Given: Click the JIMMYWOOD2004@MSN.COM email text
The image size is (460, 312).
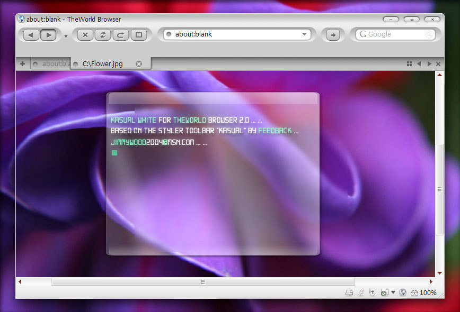Looking at the screenshot, I should pyautogui.click(x=153, y=142).
